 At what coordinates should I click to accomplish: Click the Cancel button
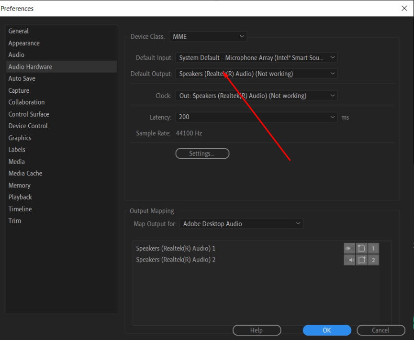tap(380, 330)
